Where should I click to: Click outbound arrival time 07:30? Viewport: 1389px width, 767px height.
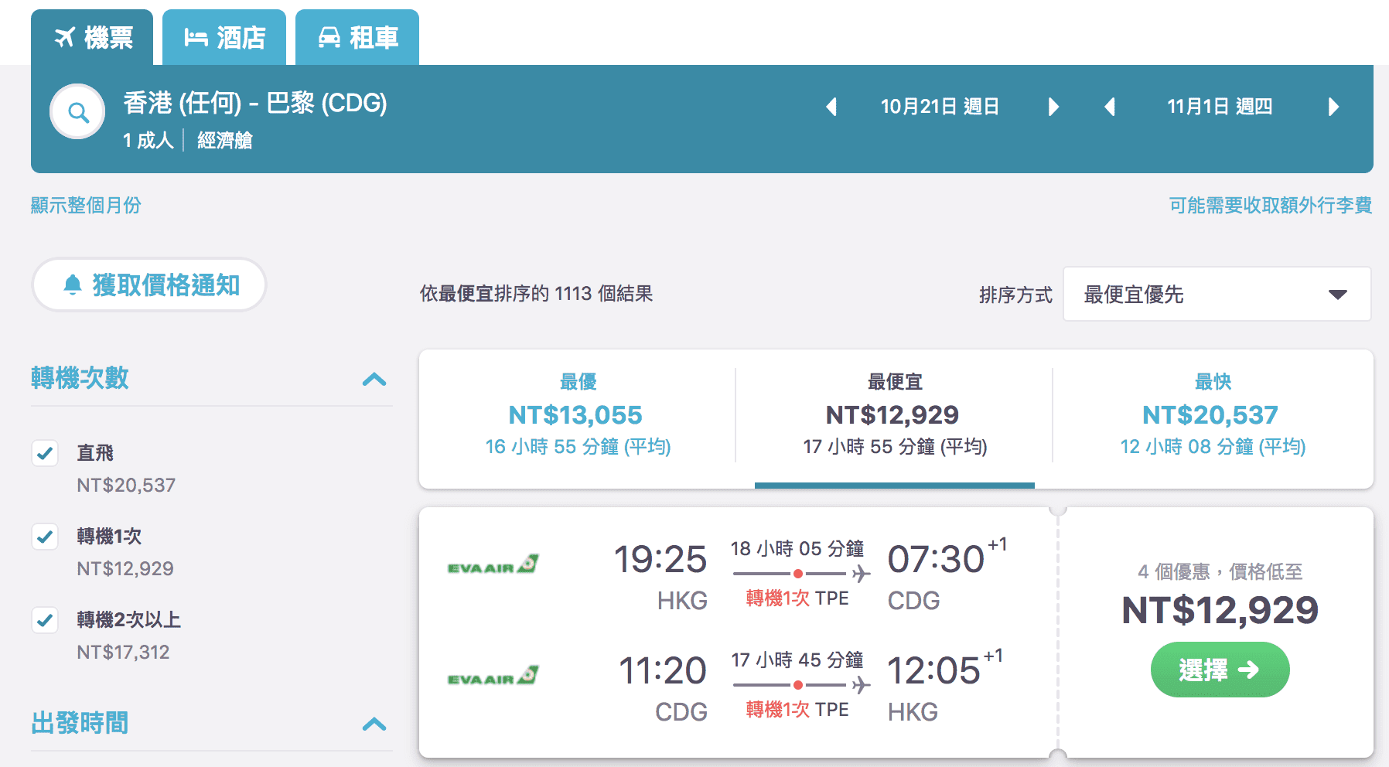click(936, 559)
